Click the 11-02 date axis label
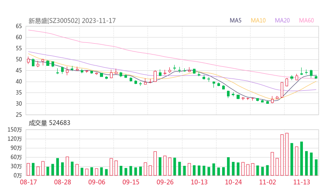This screenshot has width=323, height=192. (268, 182)
